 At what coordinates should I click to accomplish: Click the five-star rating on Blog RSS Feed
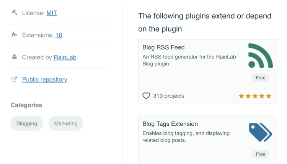pyautogui.click(x=255, y=96)
